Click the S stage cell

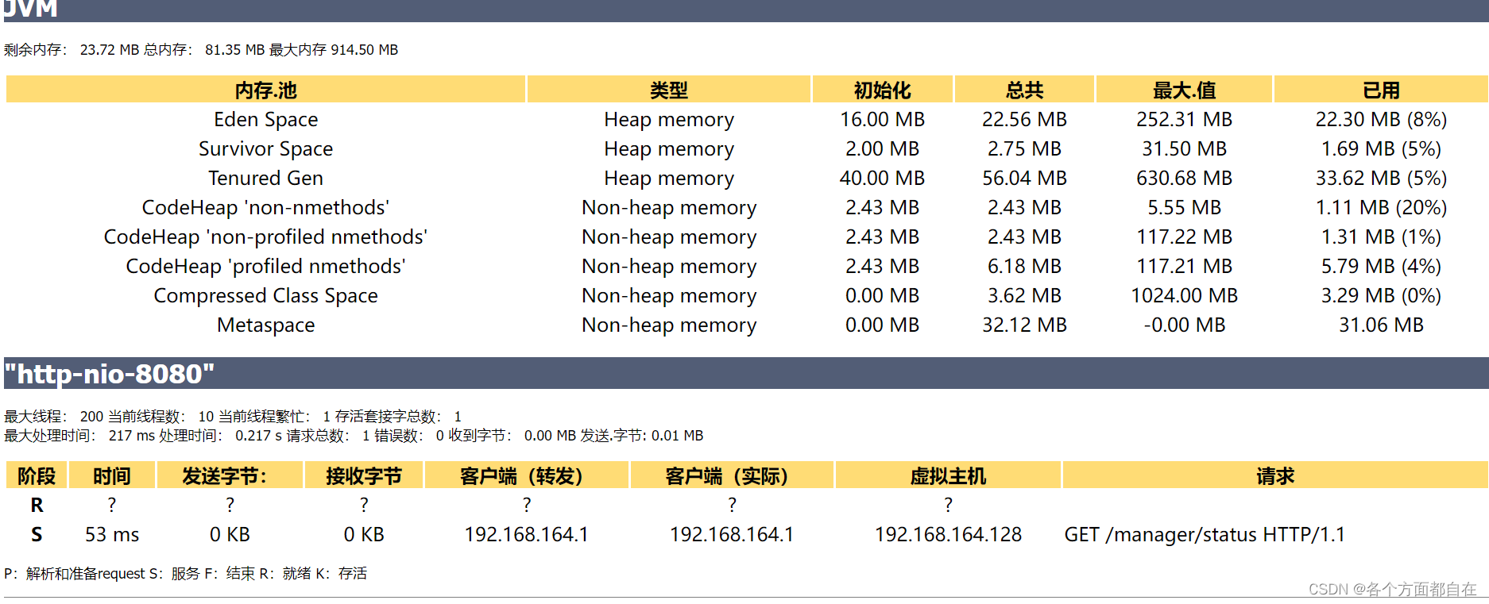(x=37, y=534)
